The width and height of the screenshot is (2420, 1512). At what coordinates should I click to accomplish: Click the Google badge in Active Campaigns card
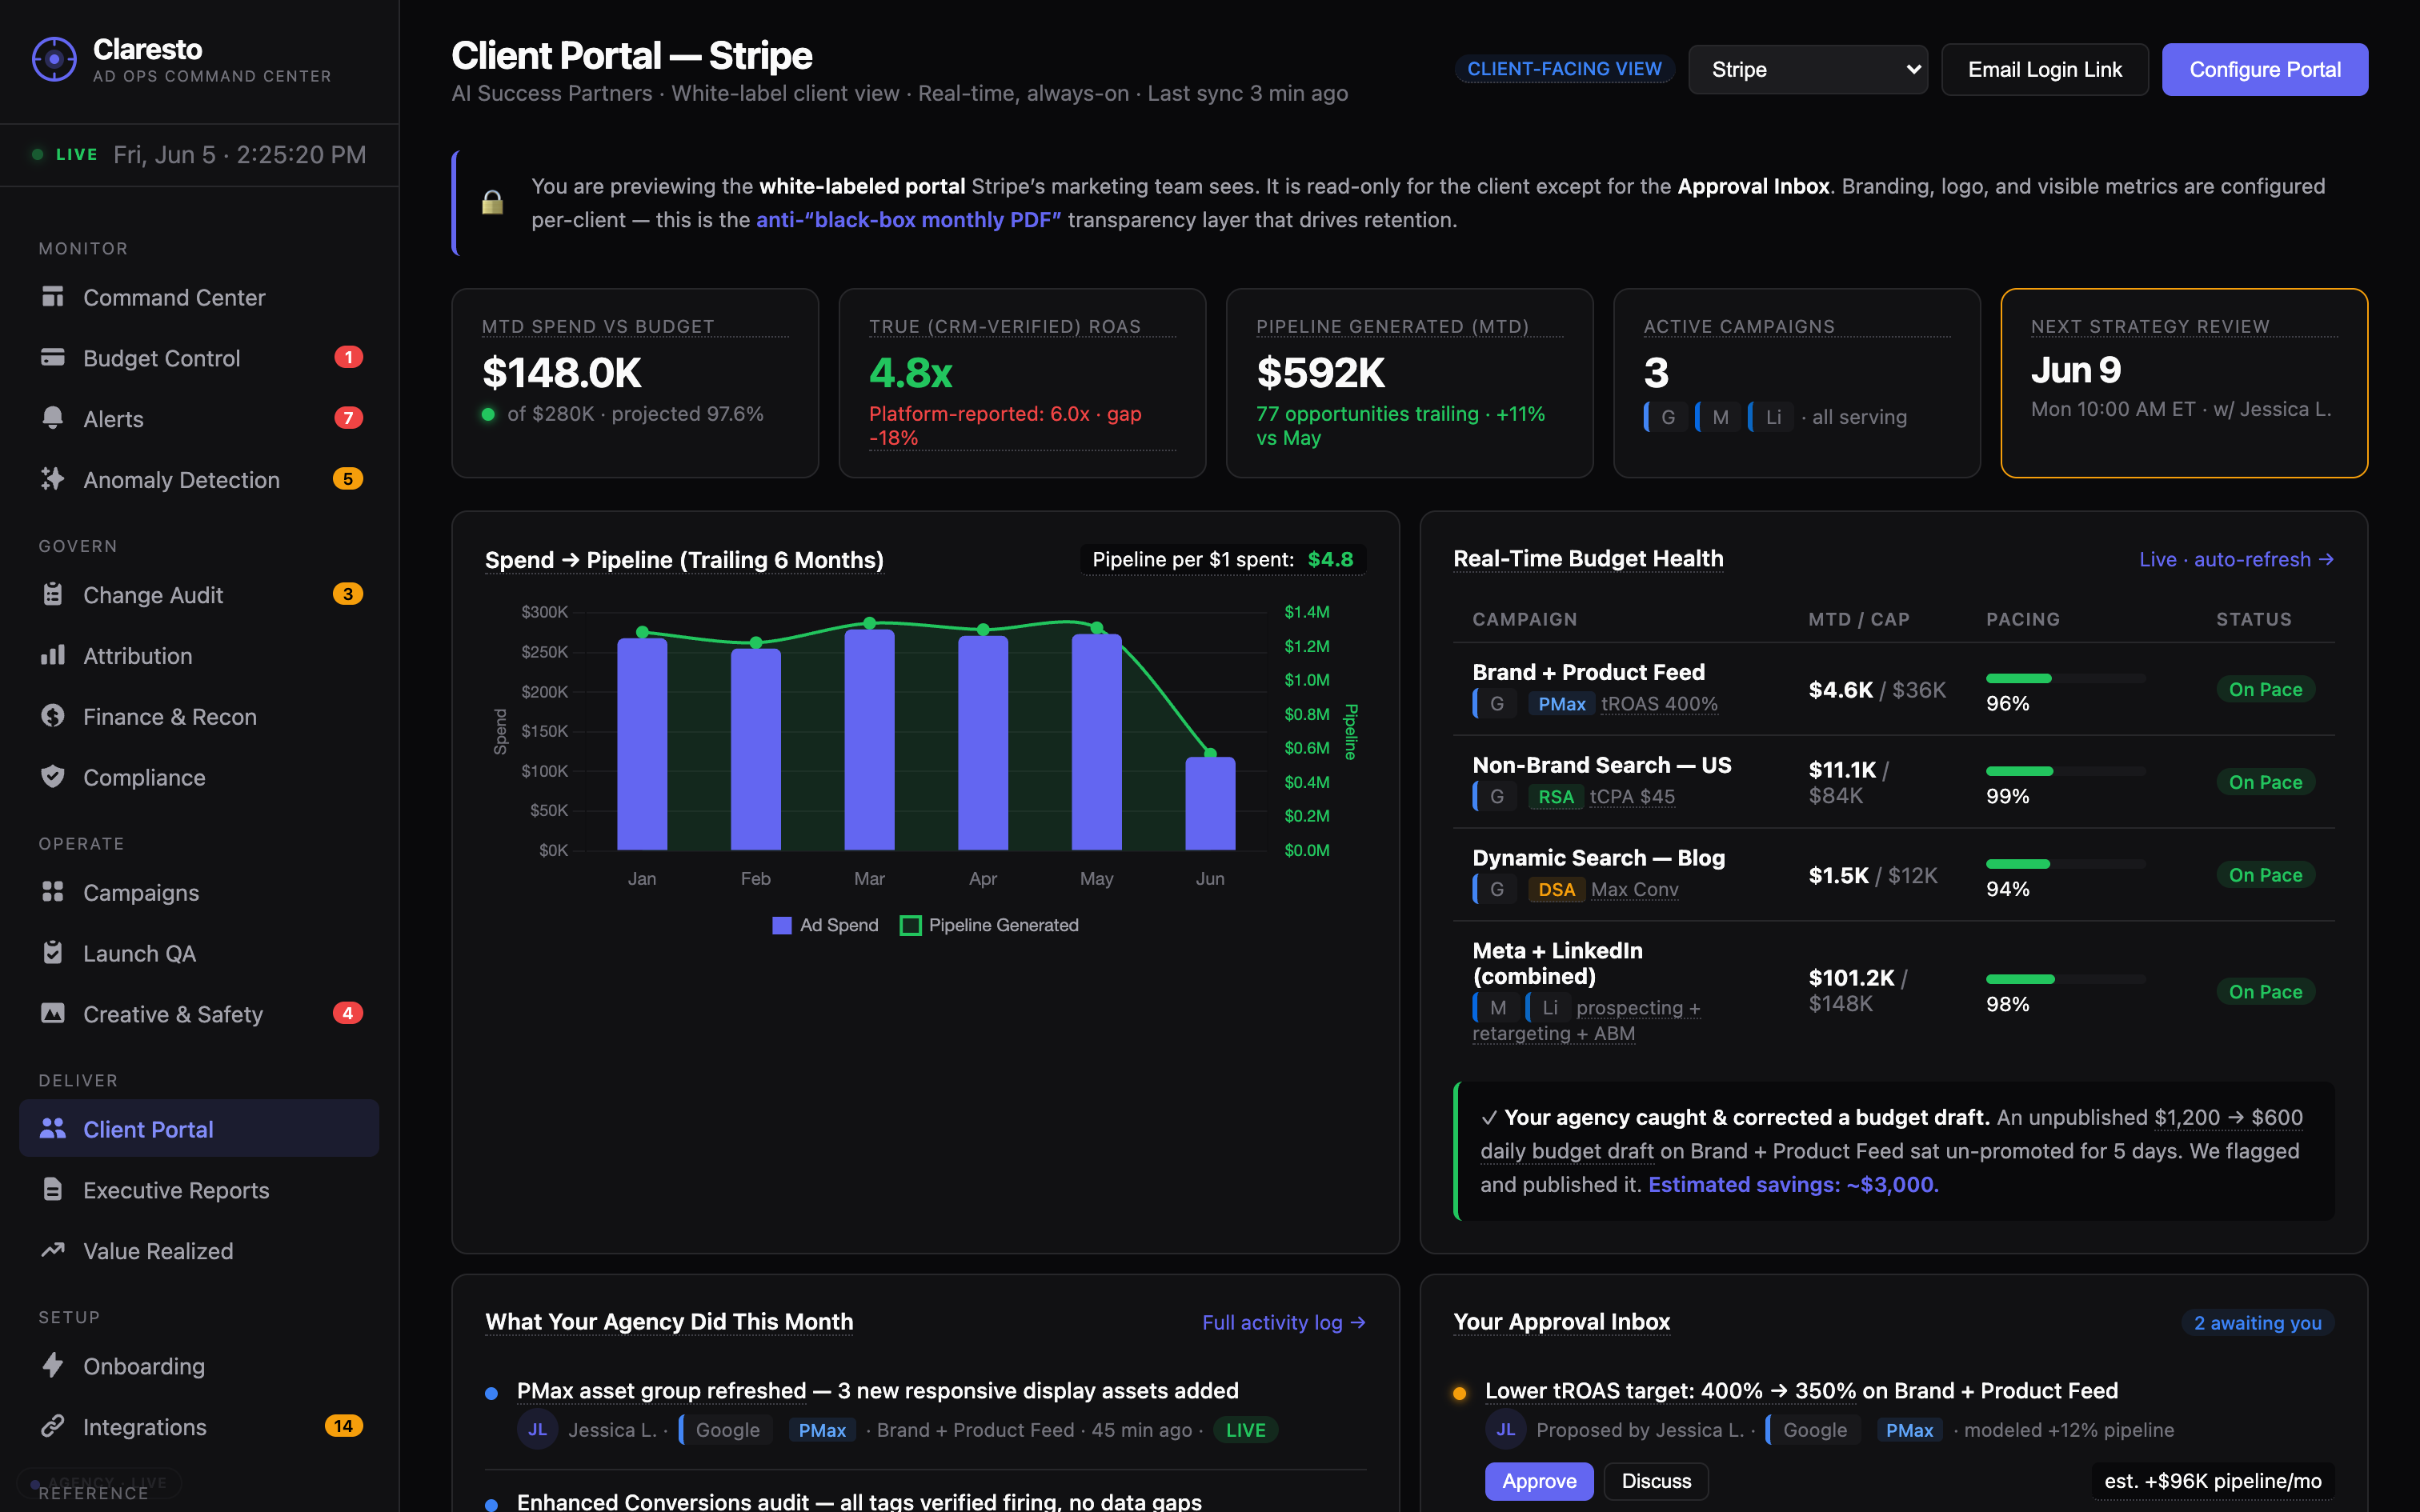click(1666, 417)
